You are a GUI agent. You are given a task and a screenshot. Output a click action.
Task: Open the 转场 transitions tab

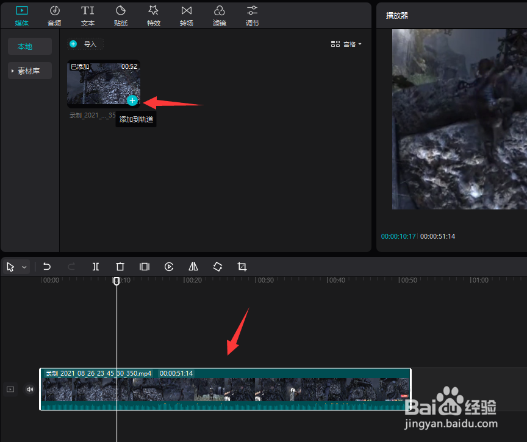tap(186, 16)
